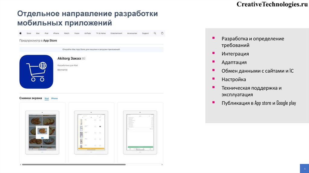Screen dimensions: 309x173
Task: Select the iPad screenshots tab
Action: point(46,99)
